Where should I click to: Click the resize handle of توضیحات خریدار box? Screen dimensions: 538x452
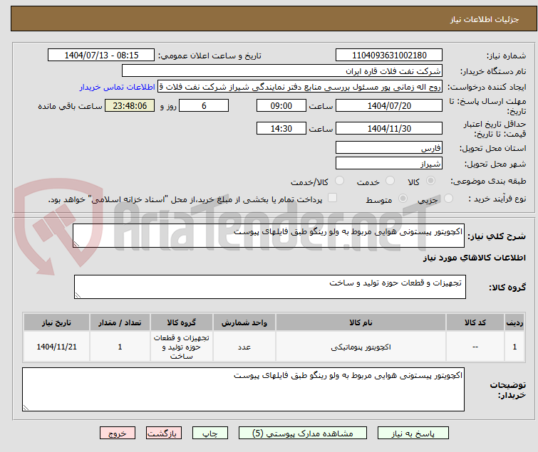[26, 408]
